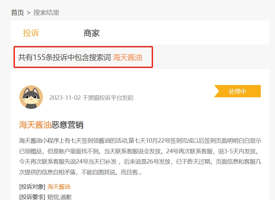
Task: Click text 共有155条投诉中包含搜索词
Action: (x=65, y=57)
